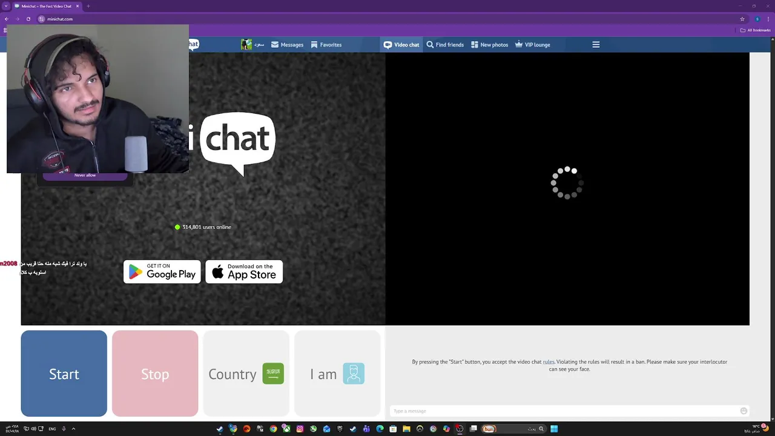Viewport: 775px width, 436px height.
Task: Open Instagram from the taskbar
Action: pyautogui.click(x=300, y=429)
